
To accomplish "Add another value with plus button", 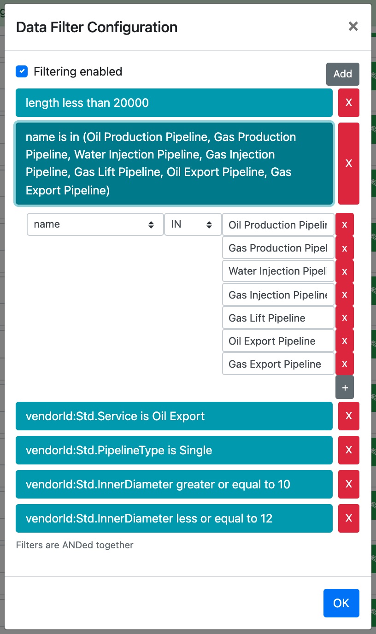I will [x=344, y=387].
